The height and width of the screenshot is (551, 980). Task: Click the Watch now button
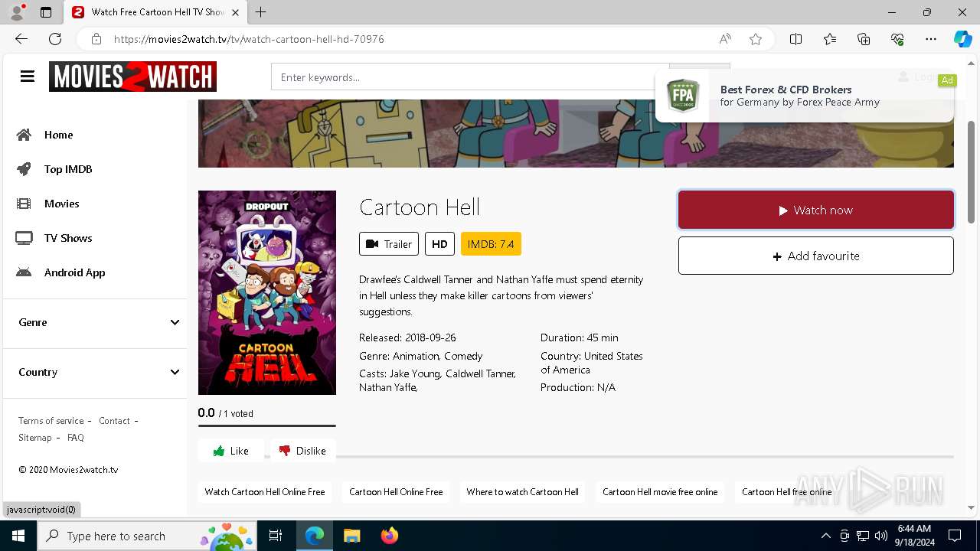tap(816, 210)
